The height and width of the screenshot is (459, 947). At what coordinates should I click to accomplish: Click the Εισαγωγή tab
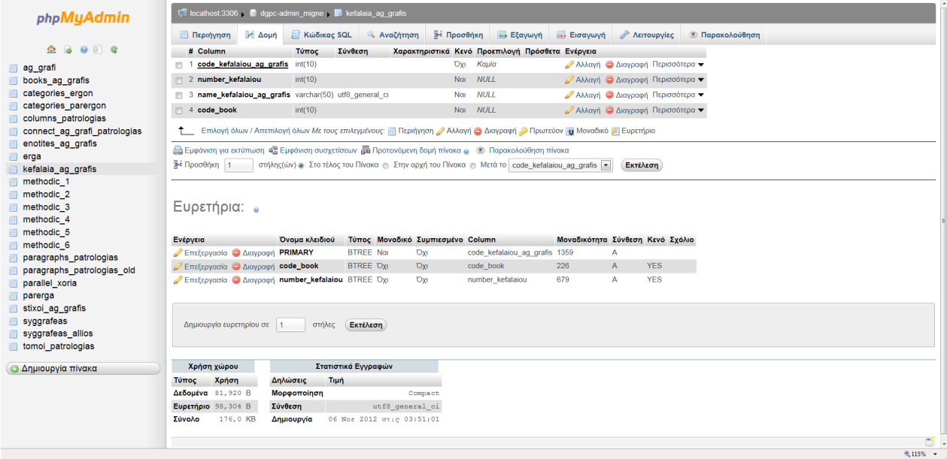click(x=580, y=35)
